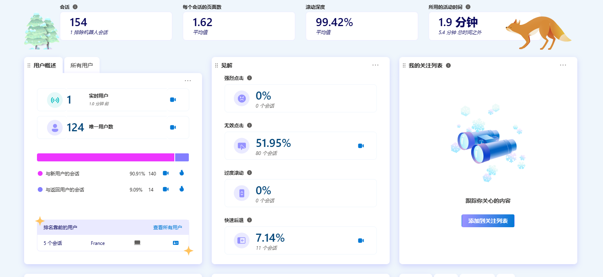Click recording icon for 实时用户

tap(173, 100)
